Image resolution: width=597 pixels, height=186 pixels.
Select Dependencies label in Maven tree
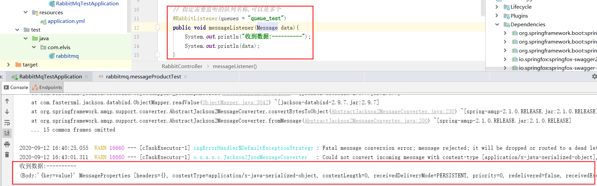pos(528,25)
